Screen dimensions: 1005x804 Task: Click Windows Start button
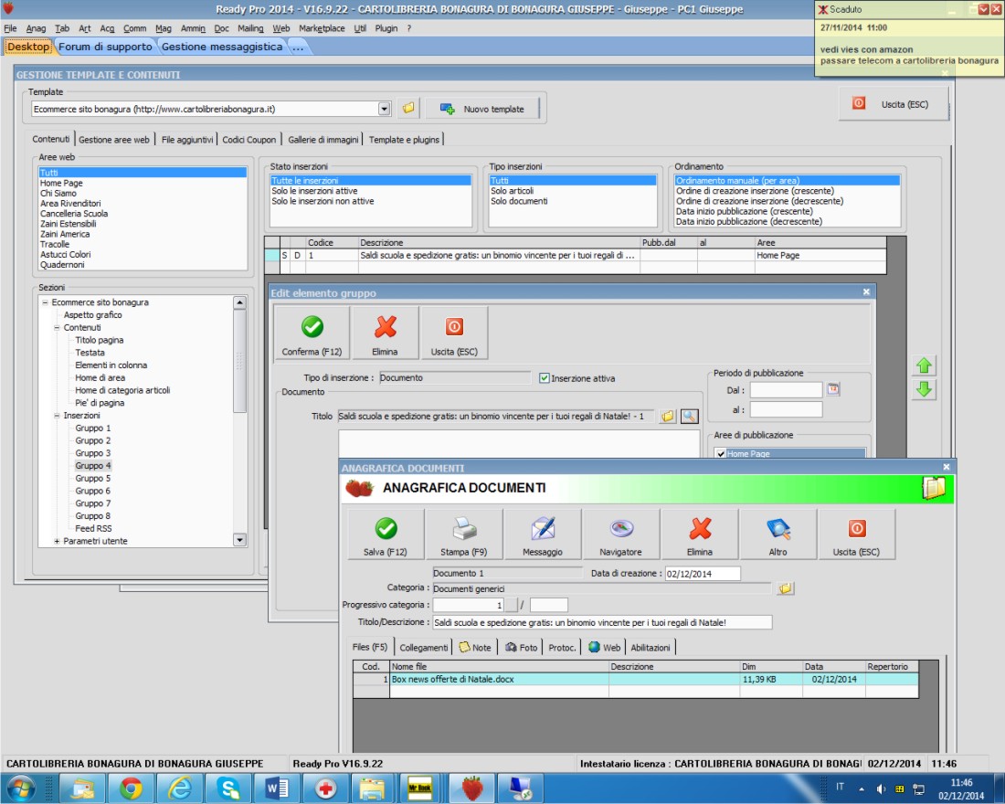(x=22, y=788)
